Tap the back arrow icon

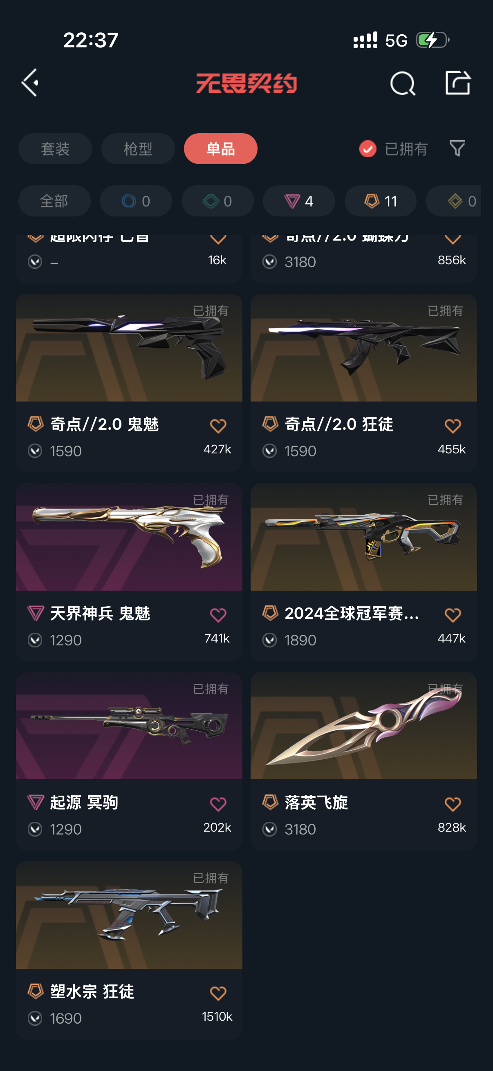[30, 83]
